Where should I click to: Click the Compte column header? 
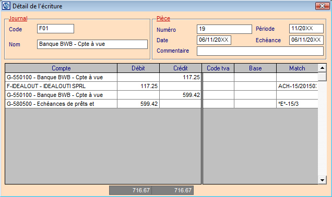pyautogui.click(x=61, y=68)
